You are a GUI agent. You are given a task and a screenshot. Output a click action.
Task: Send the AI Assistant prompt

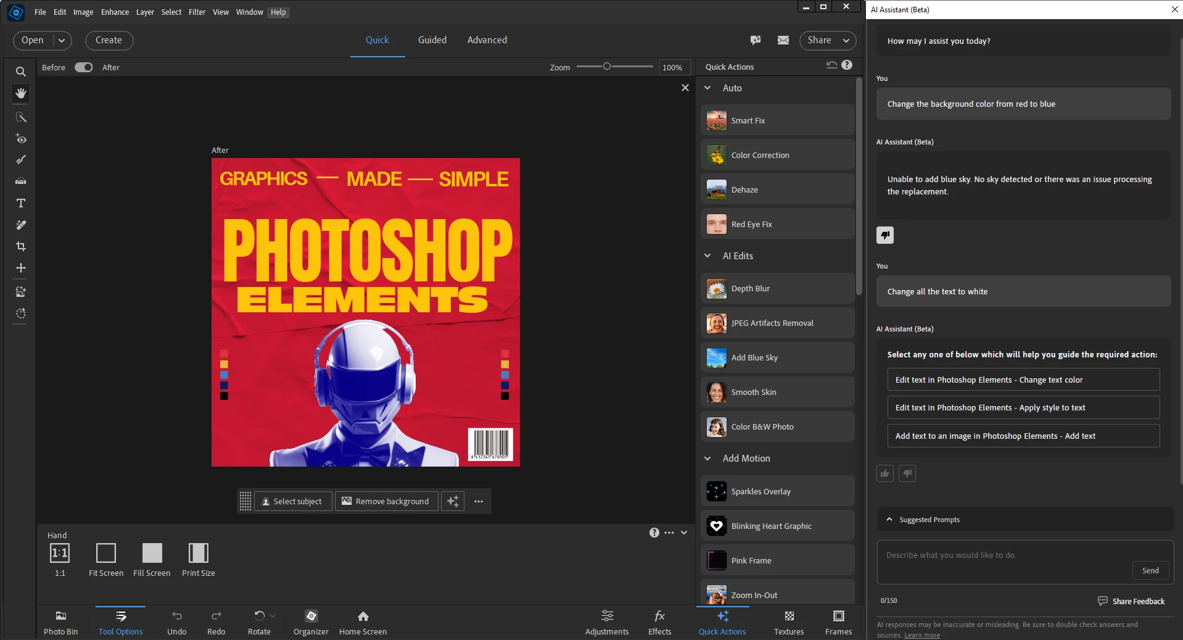[1150, 570]
